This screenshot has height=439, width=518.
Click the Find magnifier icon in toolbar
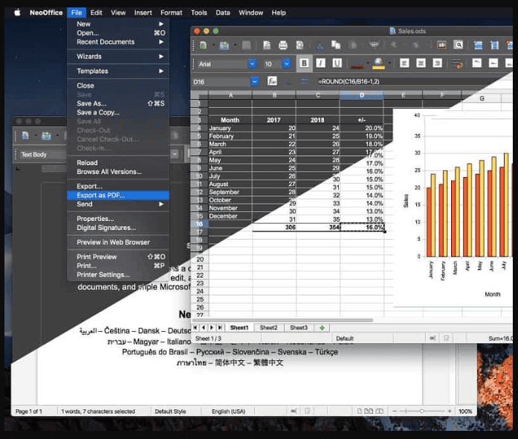[458, 45]
